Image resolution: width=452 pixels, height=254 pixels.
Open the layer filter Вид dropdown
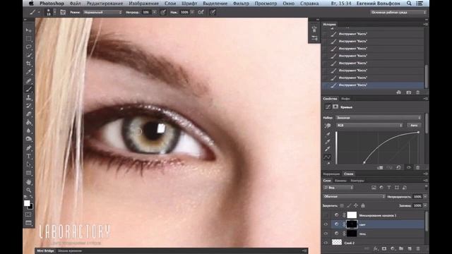(x=339, y=188)
